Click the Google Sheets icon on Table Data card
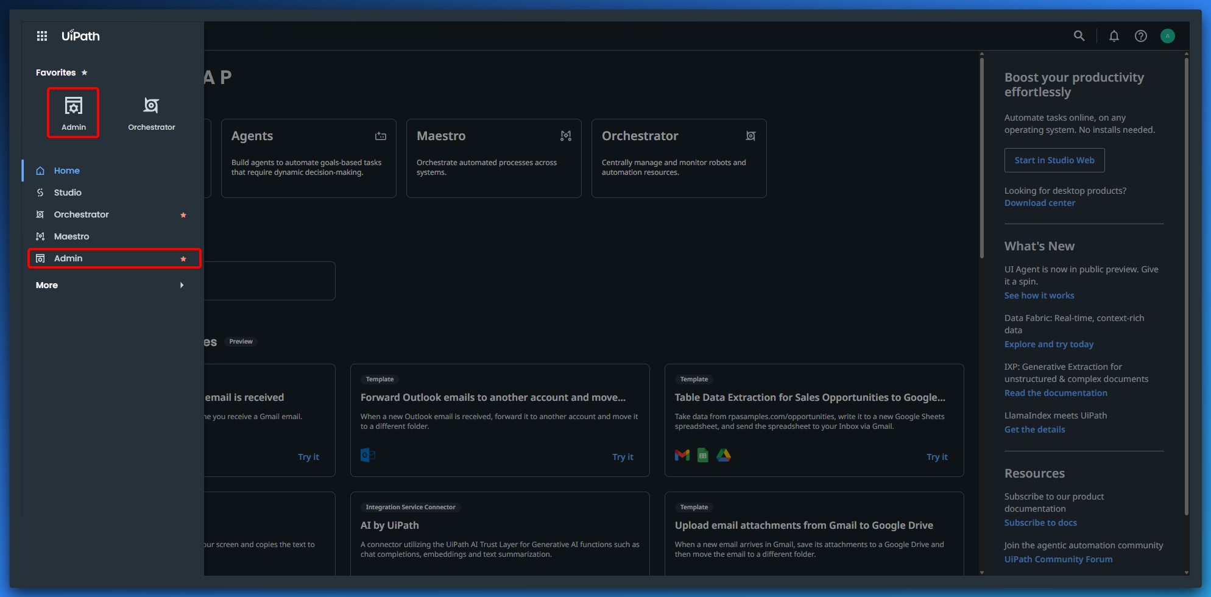Screen dimensions: 1211x597 tap(703, 455)
